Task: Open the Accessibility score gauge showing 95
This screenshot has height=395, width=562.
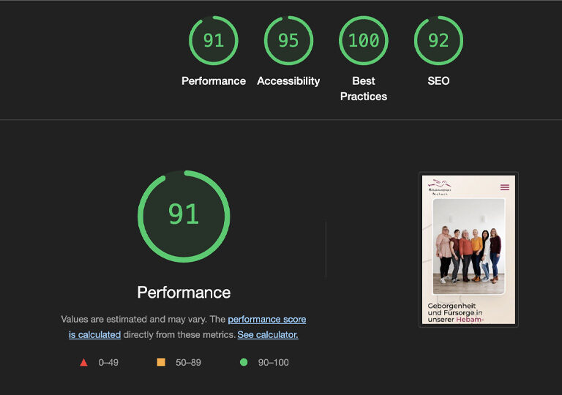Action: 288,40
